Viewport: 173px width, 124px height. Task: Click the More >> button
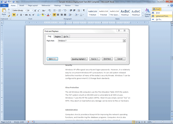pos(52,59)
